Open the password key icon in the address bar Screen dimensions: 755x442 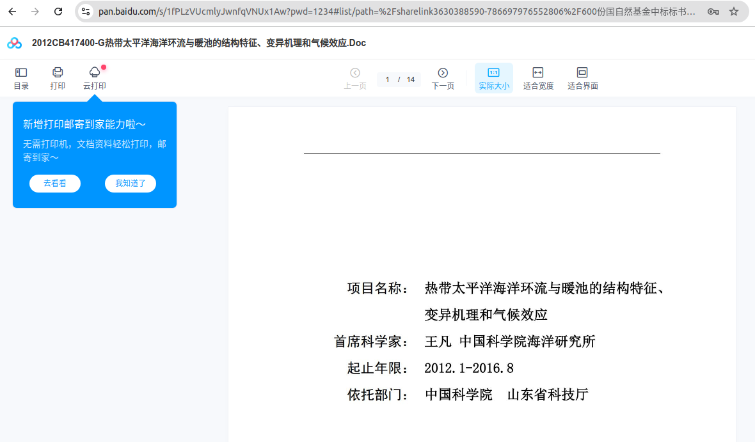(713, 12)
